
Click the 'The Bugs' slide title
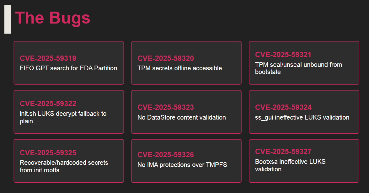click(53, 18)
